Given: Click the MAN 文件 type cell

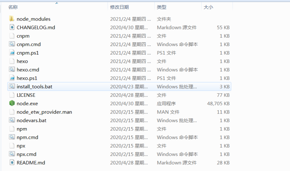Looking at the screenshot, I should (x=168, y=112).
